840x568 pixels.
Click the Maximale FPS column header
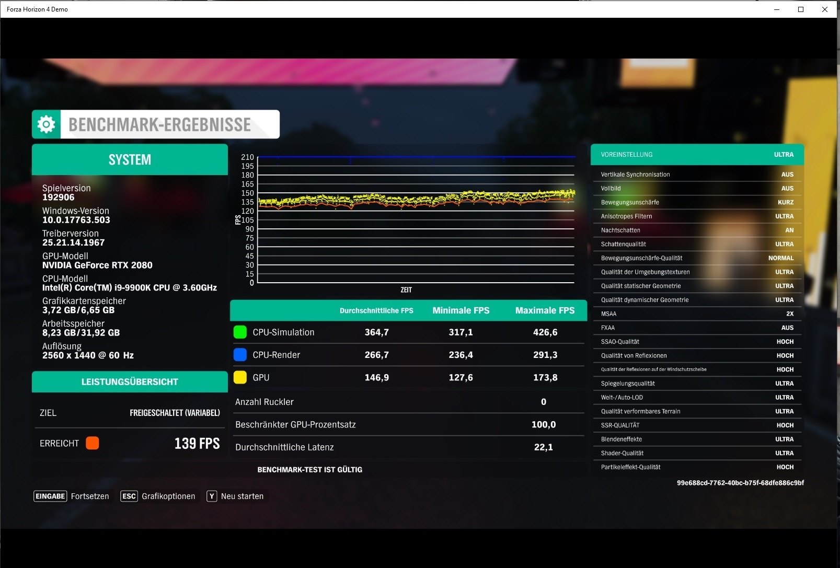pyautogui.click(x=545, y=310)
